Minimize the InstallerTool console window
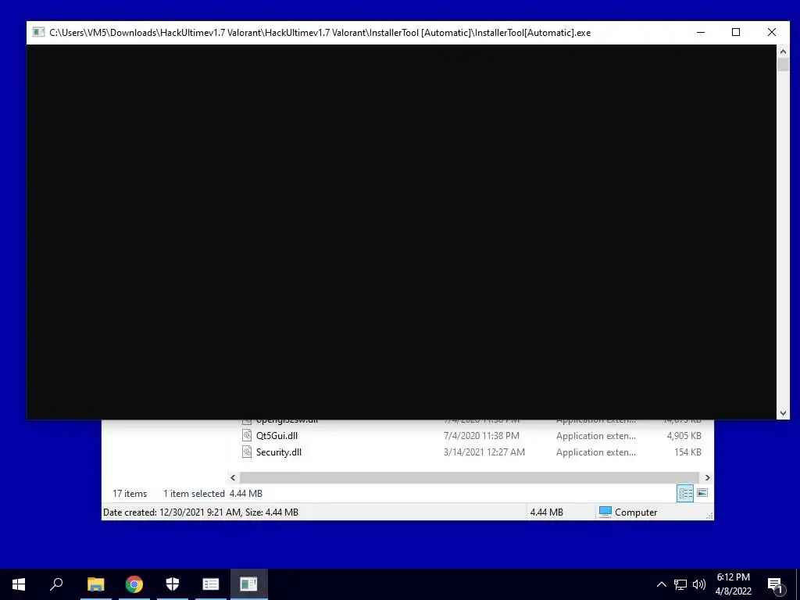Image resolution: width=800 pixels, height=600 pixels. click(x=701, y=32)
